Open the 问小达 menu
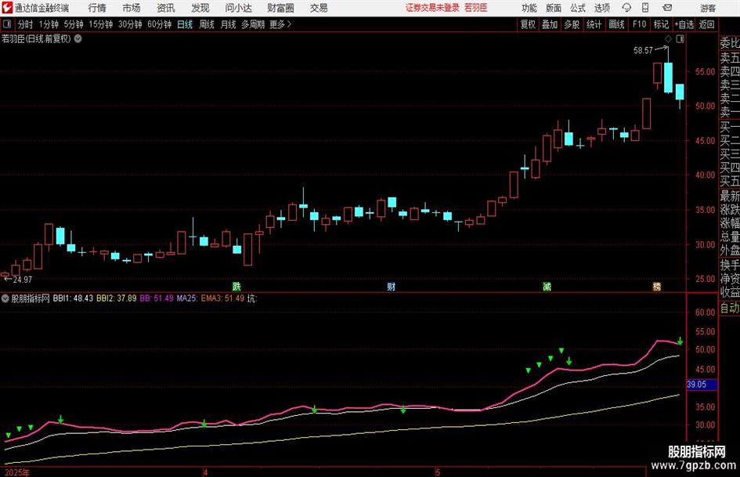Viewport: 740px width, 477px height. point(238,8)
